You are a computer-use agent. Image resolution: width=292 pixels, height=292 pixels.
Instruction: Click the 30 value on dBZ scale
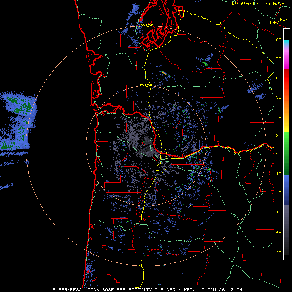(279, 135)
